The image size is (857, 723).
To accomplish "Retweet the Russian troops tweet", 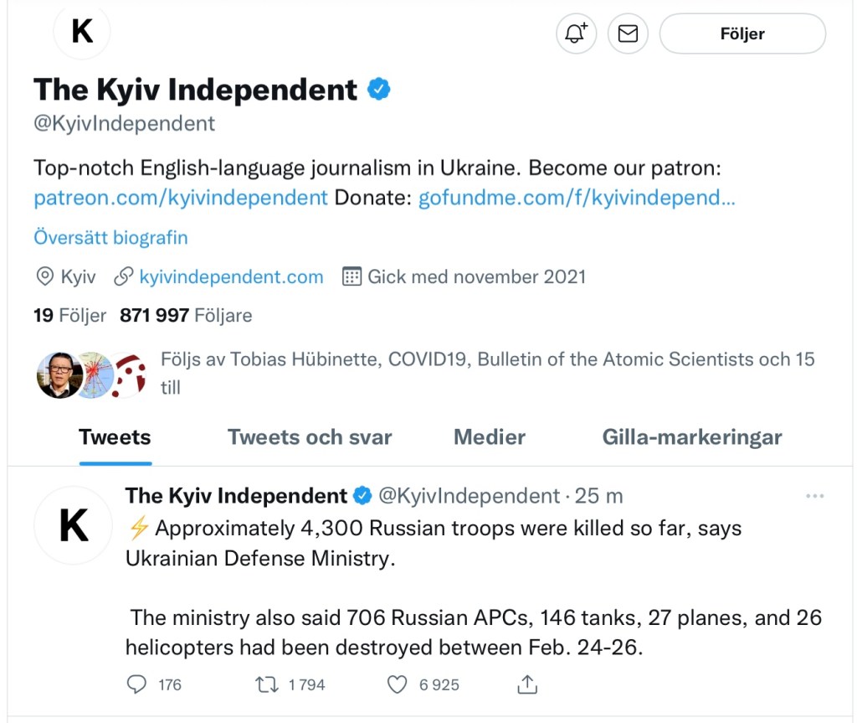I will point(265,684).
